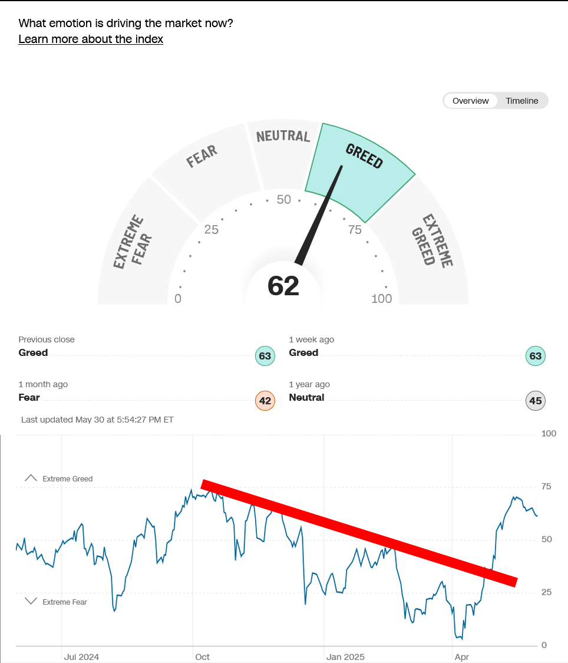
Task: Click the Jan 2025 axis label
Action: click(x=345, y=657)
